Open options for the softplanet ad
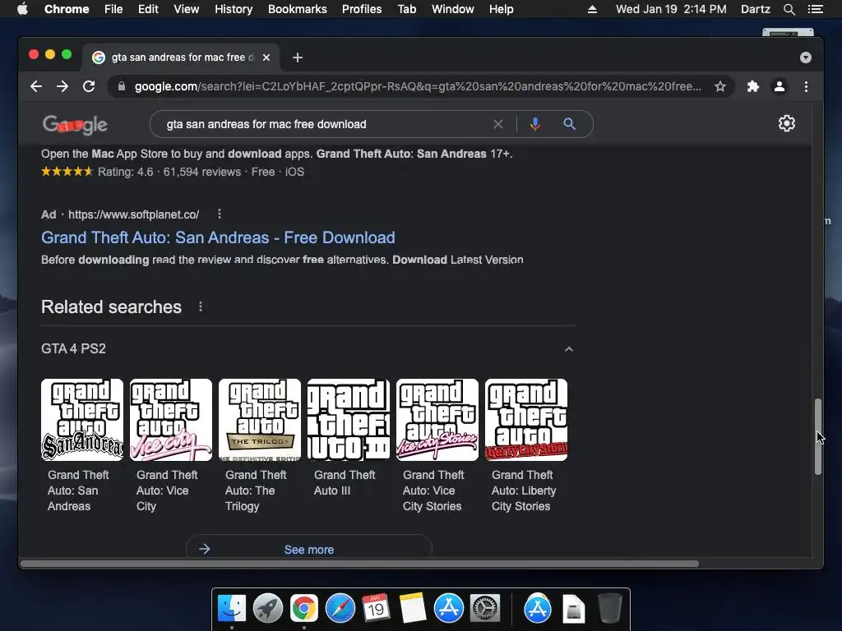Screen dimensions: 842x631 coord(219,214)
